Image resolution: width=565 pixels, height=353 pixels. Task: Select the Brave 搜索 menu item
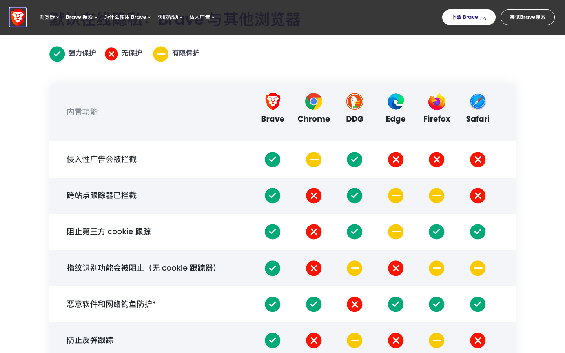tap(80, 17)
